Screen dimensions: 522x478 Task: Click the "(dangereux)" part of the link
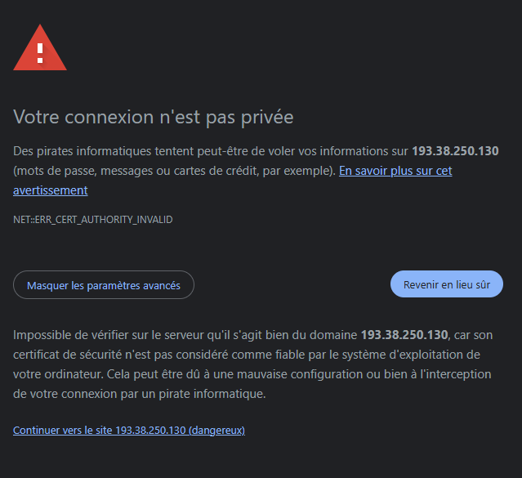coord(216,430)
